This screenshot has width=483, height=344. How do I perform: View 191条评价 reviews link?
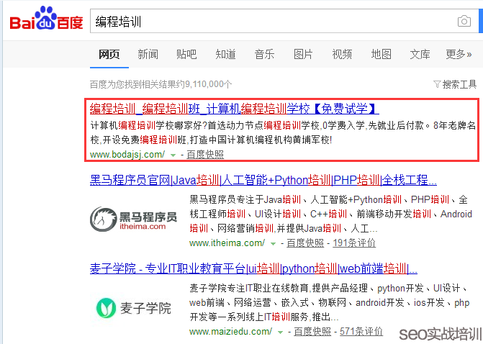tap(354, 243)
